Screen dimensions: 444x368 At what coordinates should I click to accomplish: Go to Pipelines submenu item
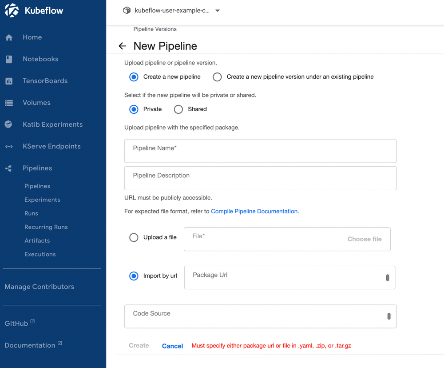[x=37, y=186]
